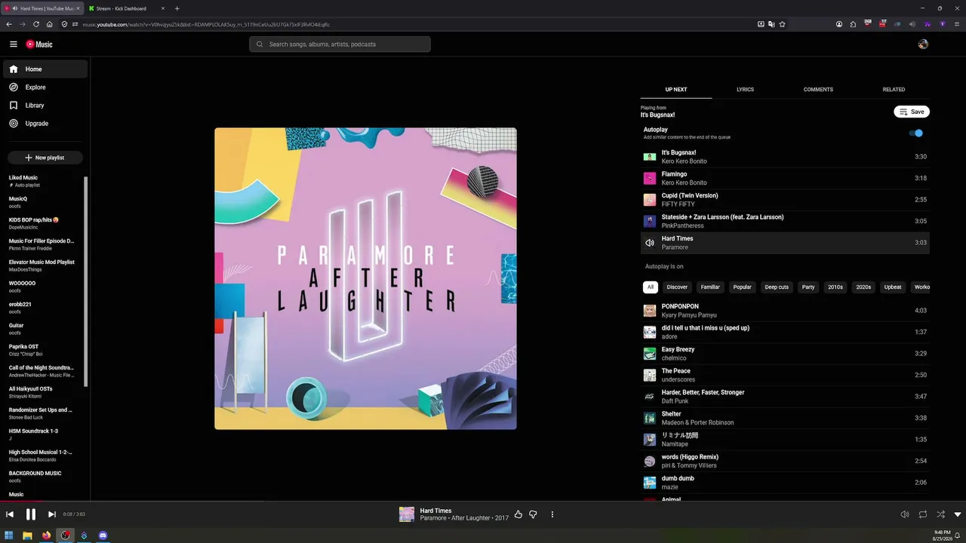Select the Popular filter chip

(743, 287)
